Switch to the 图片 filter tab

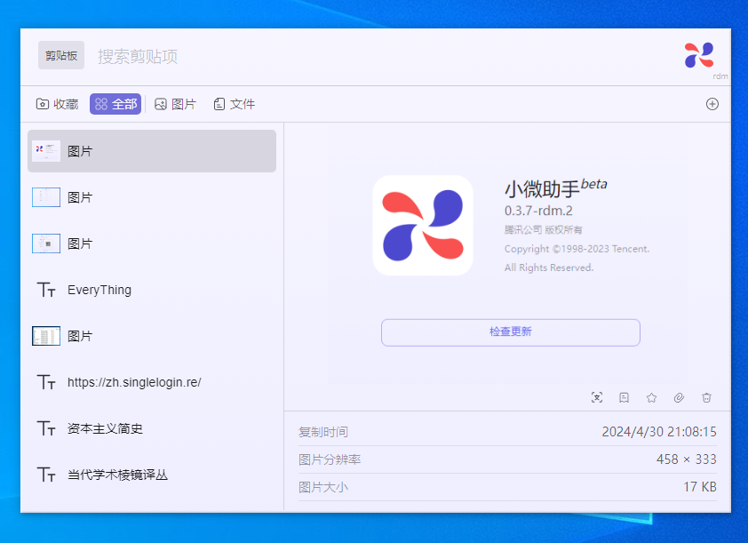pyautogui.click(x=175, y=104)
